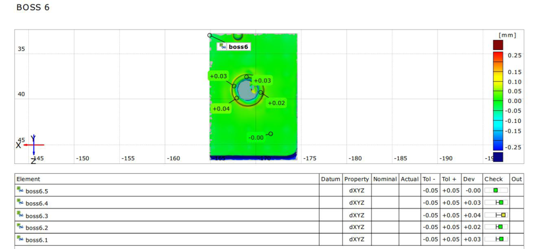Viewport: 538px width, 249px height.
Task: Click the 0.15 legend value
Action: (515, 72)
